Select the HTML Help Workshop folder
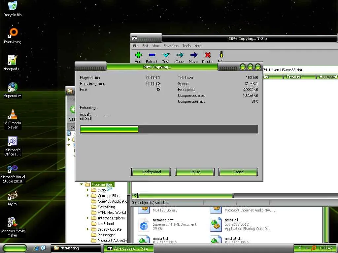Viewport: 338px width, 253px height. [x=109, y=212]
